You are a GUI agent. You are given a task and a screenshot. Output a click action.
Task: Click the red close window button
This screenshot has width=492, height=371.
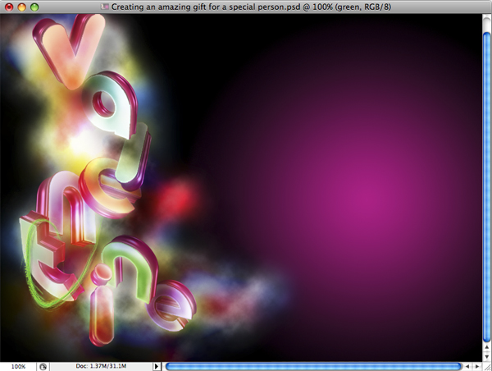pyautogui.click(x=9, y=7)
